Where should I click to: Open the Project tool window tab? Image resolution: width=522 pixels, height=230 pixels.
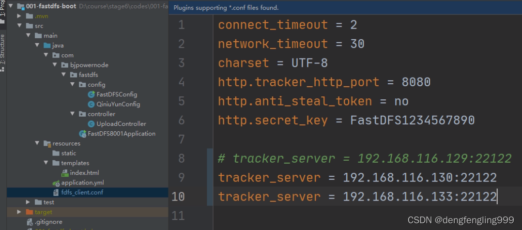3,12
